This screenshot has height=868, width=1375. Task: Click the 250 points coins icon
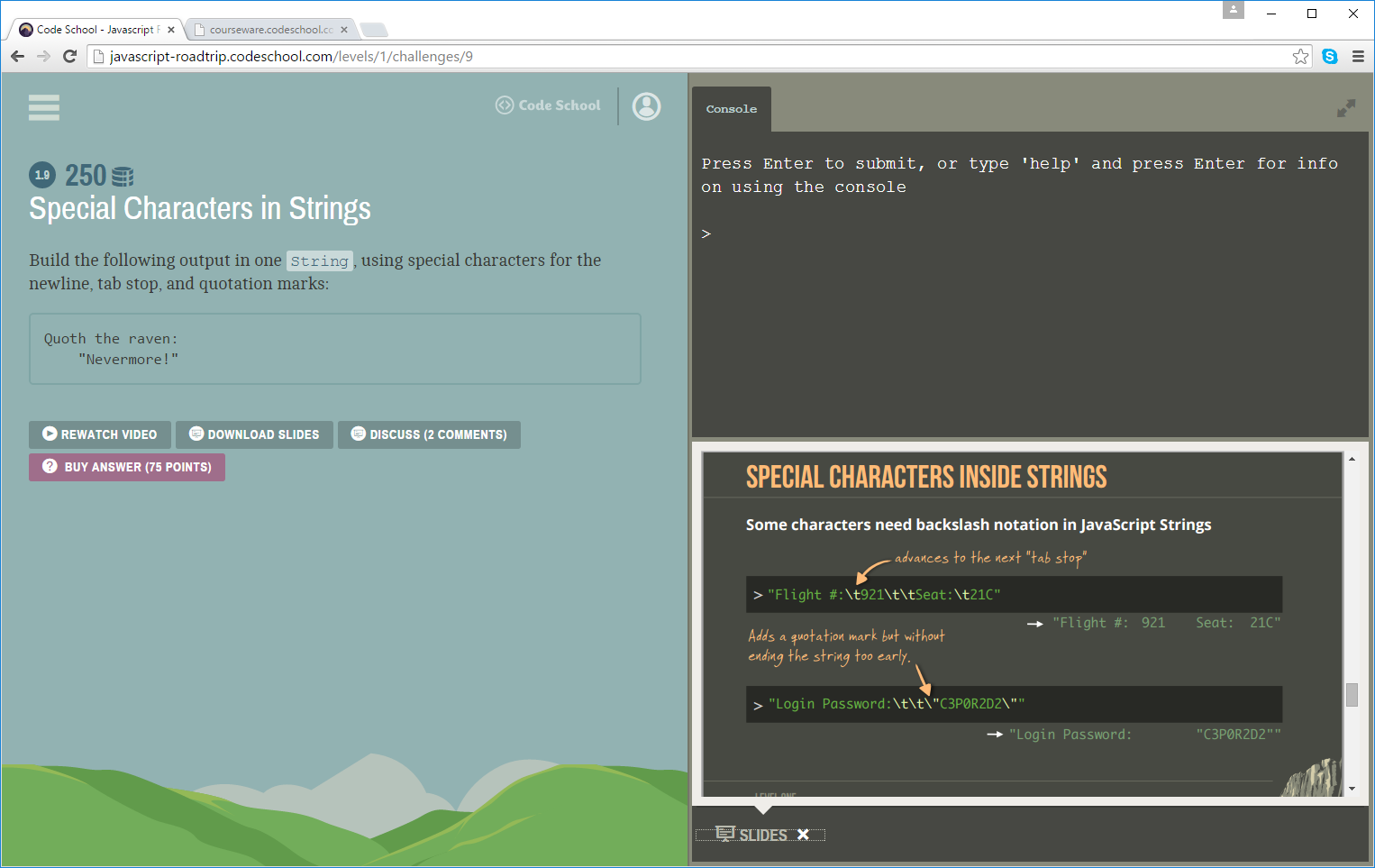click(123, 177)
